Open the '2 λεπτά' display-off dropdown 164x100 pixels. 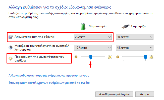click(93, 37)
